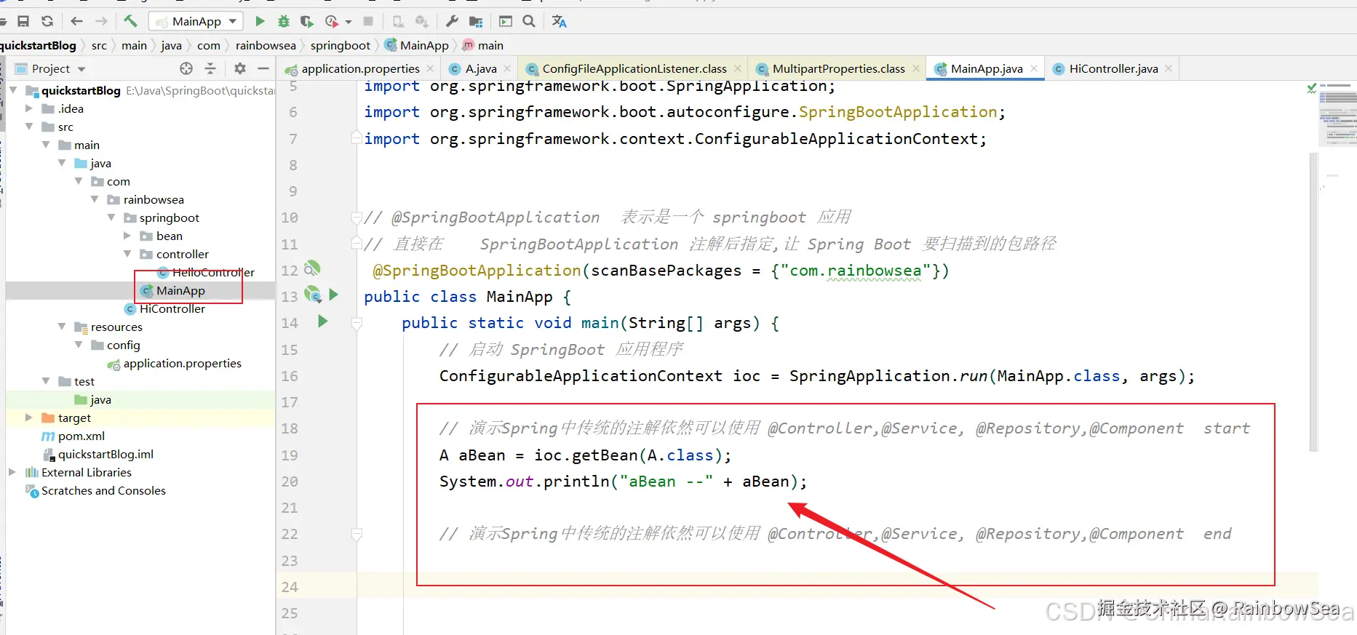The height and width of the screenshot is (635, 1357).
Task: Start debugging with the bug icon
Action: pyautogui.click(x=284, y=21)
